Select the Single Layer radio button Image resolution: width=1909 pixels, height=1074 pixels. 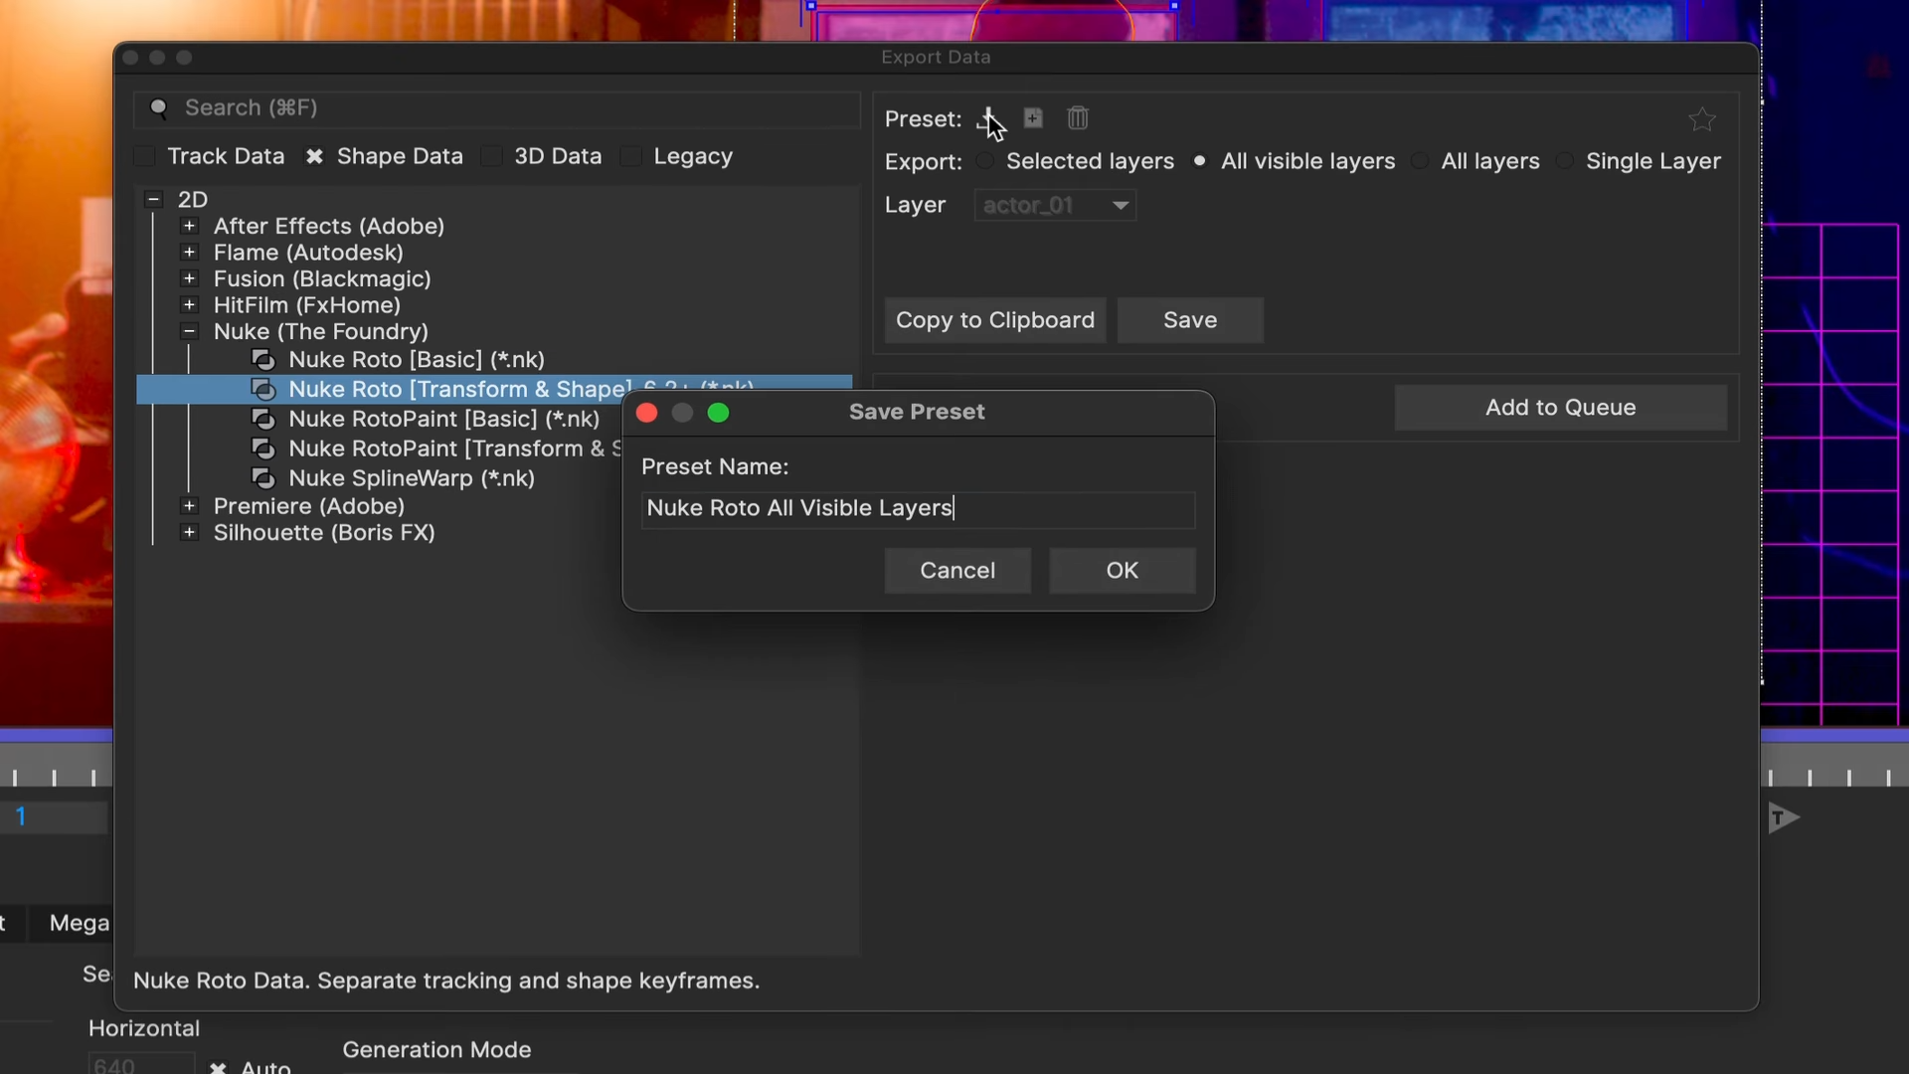point(1565,160)
